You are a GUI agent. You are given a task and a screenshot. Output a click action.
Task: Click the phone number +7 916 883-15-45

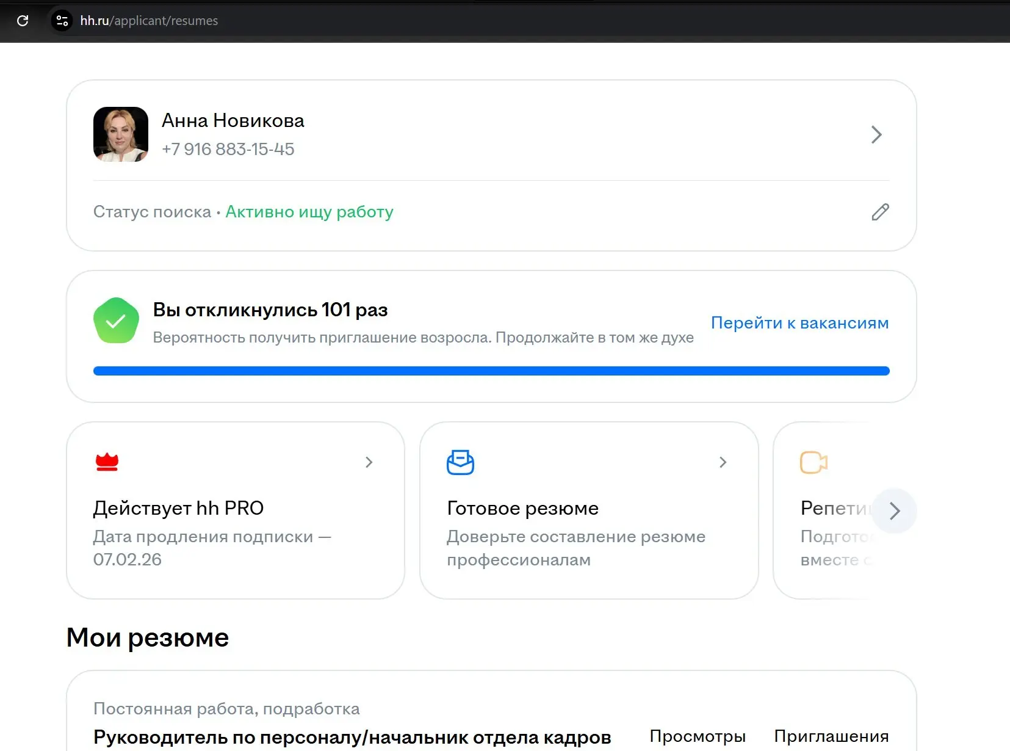tap(228, 149)
